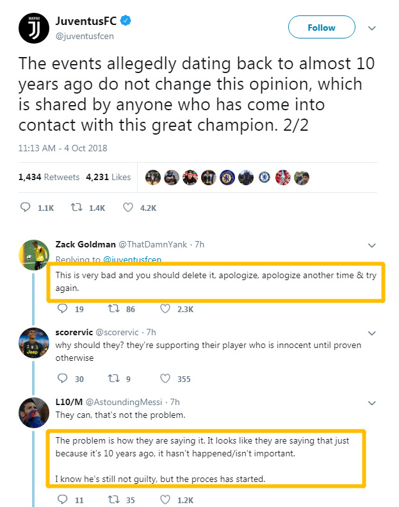Like L10/M's reply tweet
Image resolution: width=399 pixels, height=507 pixels.
tap(164, 499)
